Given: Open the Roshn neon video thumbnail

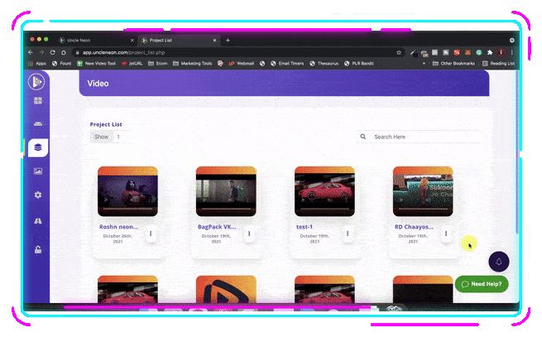Looking at the screenshot, I should (x=127, y=191).
